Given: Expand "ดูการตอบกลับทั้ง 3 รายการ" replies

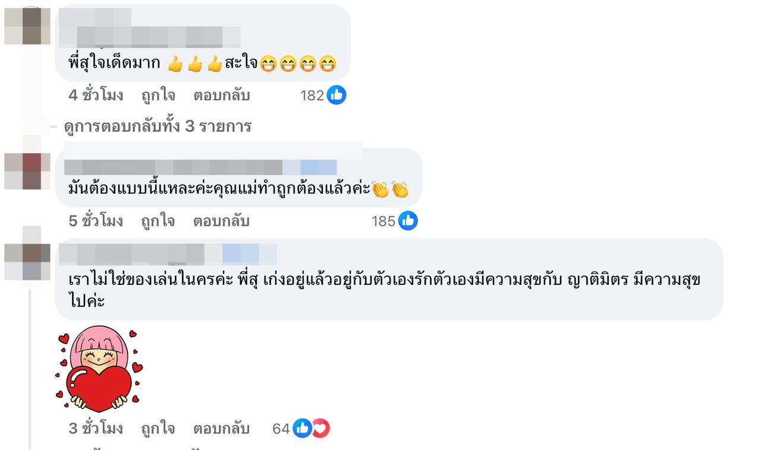Looking at the screenshot, I should click(x=158, y=126).
